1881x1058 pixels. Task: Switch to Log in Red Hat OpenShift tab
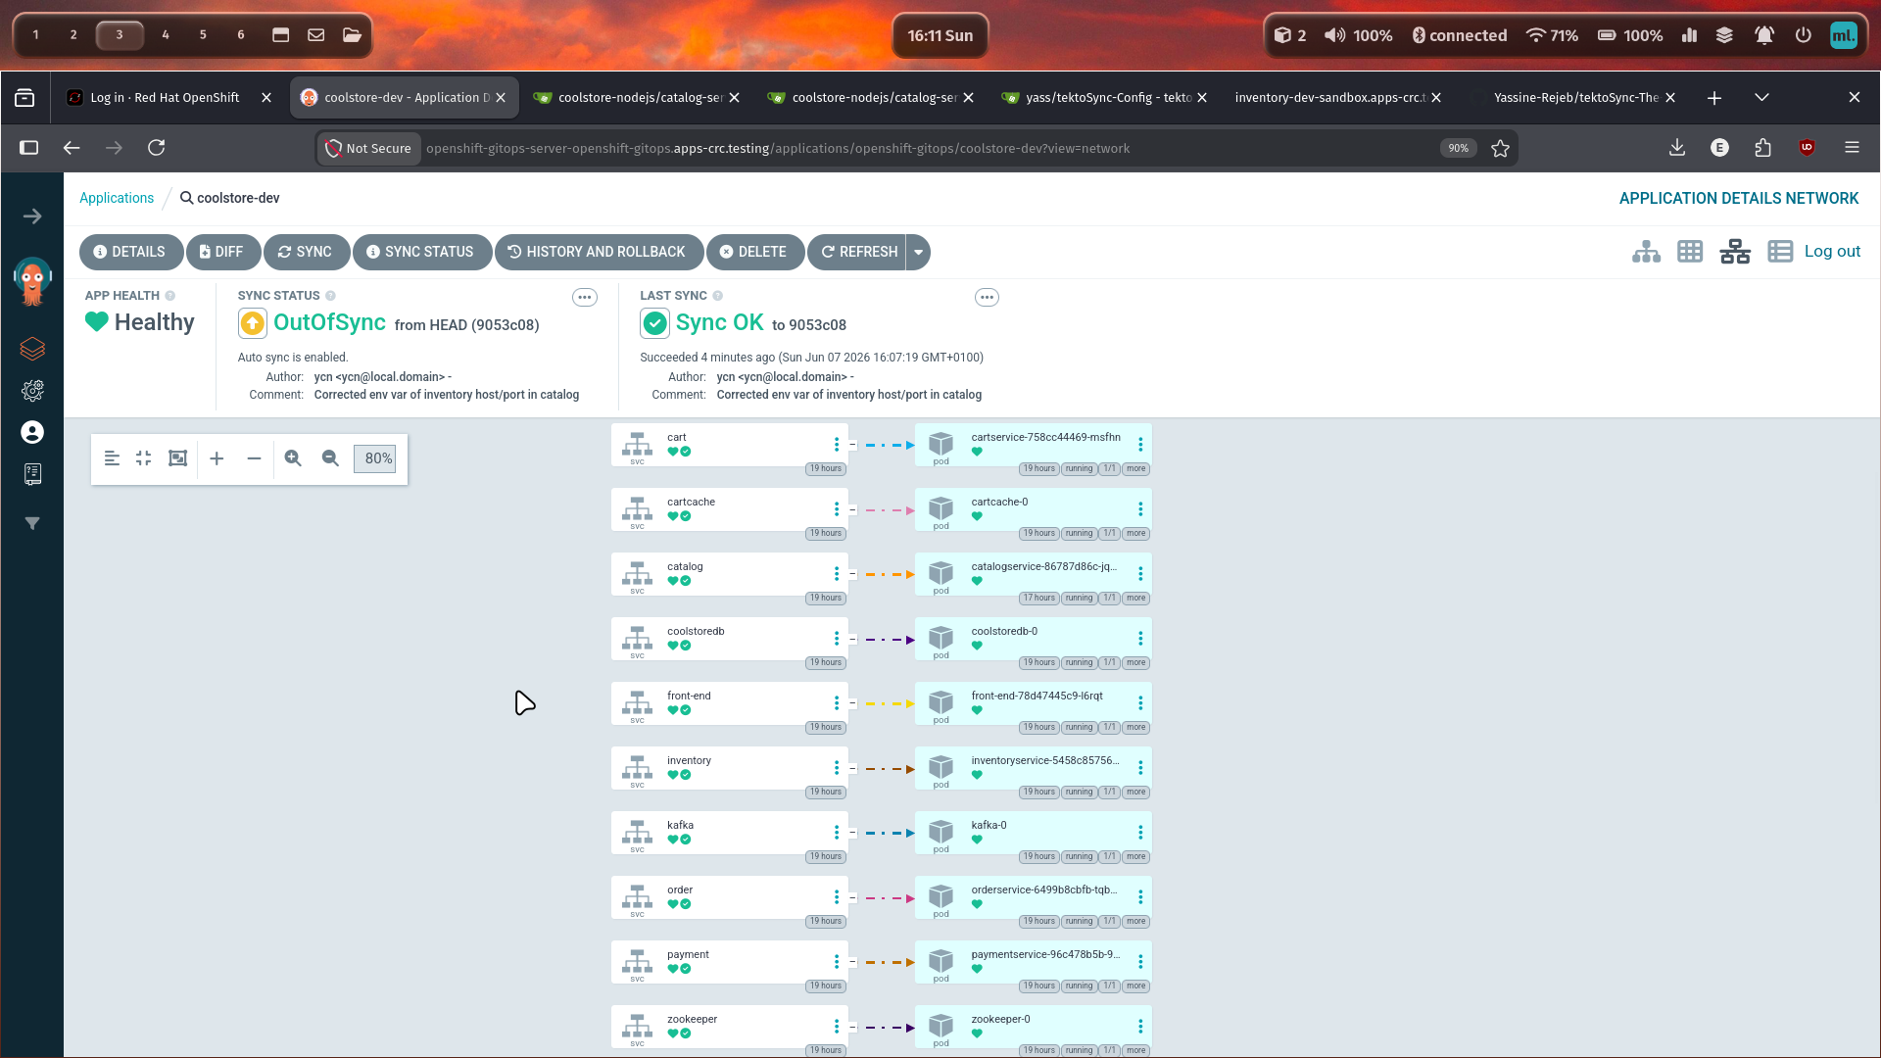tap(164, 97)
